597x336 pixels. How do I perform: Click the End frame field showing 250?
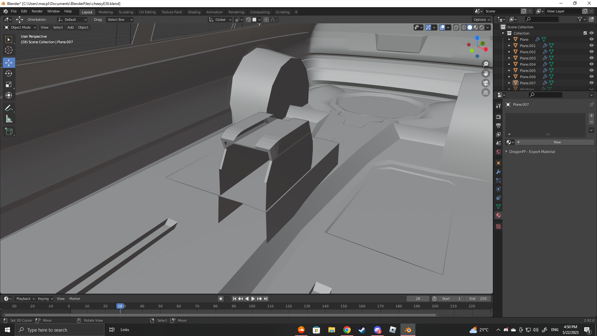click(478, 299)
